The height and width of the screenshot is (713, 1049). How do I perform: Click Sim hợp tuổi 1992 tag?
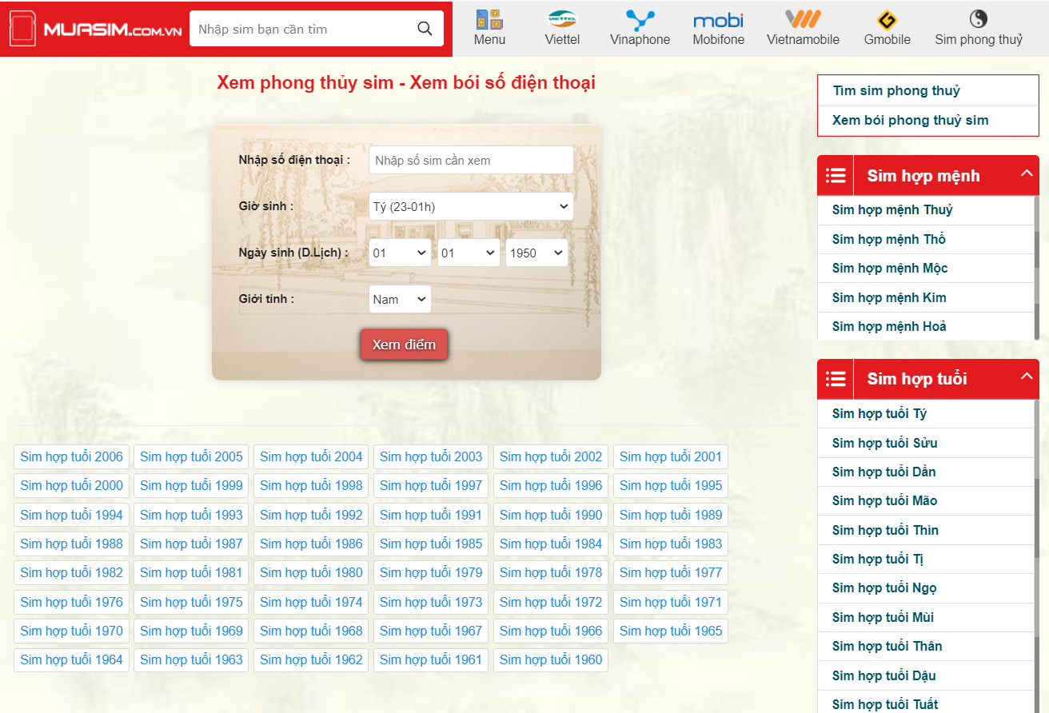click(x=311, y=515)
